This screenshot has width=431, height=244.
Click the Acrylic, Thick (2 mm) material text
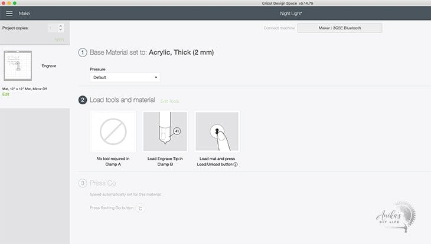(x=181, y=52)
